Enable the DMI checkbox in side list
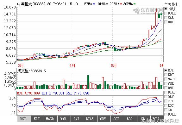Viewport: 182px width, 125px height. pos(166,88)
